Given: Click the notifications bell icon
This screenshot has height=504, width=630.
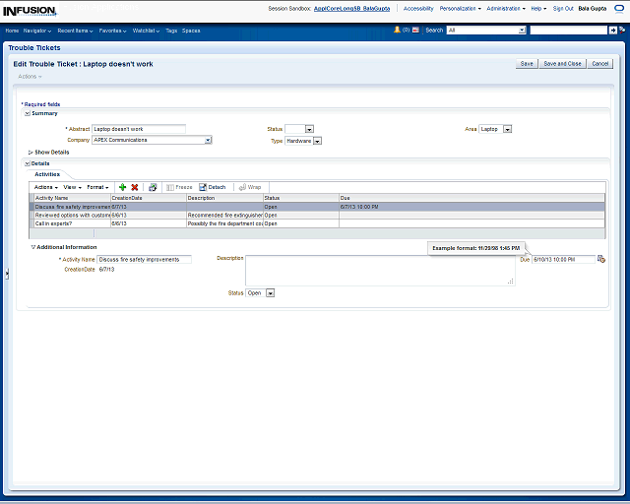Looking at the screenshot, I should point(397,31).
